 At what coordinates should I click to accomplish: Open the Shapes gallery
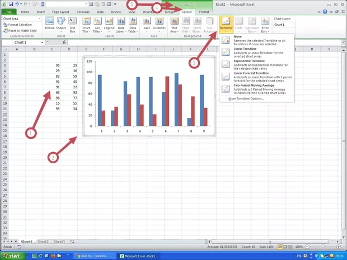[61, 24]
